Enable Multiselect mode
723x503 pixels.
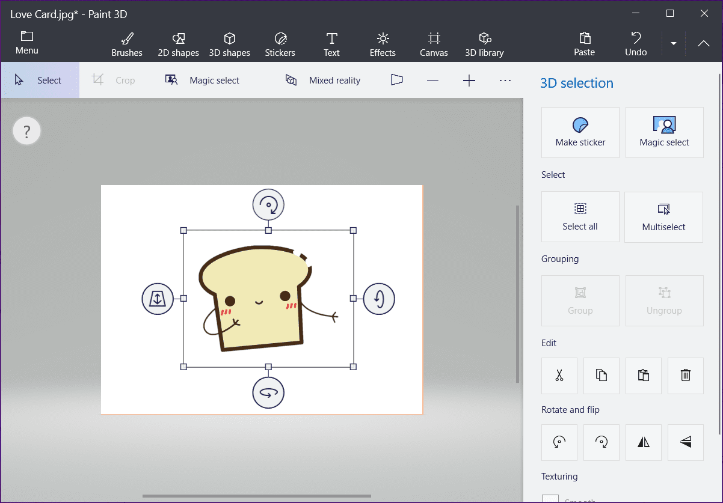click(664, 217)
